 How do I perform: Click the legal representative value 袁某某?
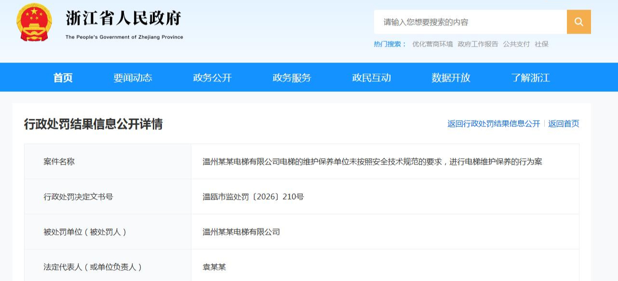click(x=214, y=267)
